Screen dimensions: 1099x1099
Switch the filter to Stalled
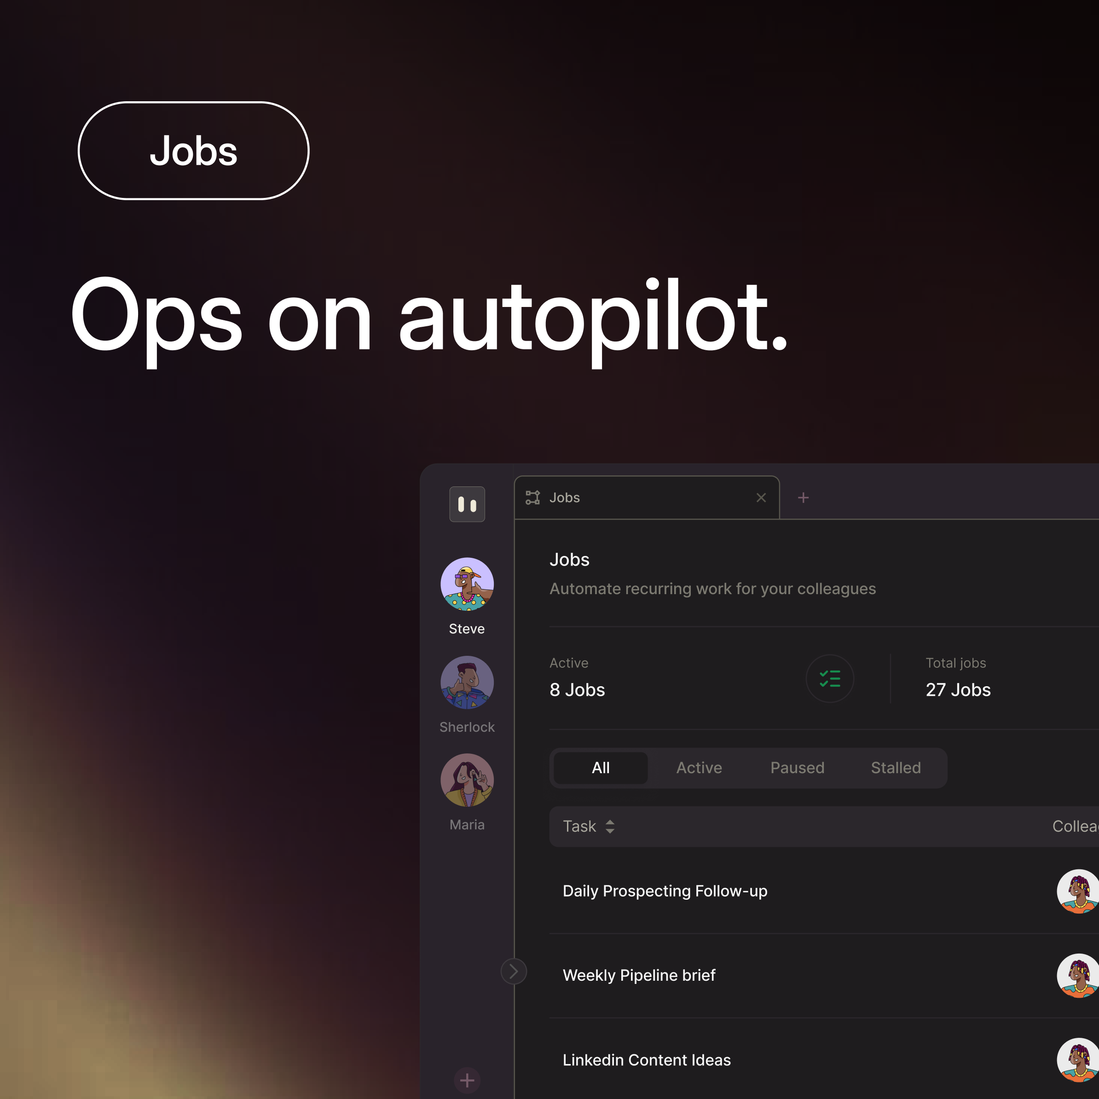pos(896,767)
